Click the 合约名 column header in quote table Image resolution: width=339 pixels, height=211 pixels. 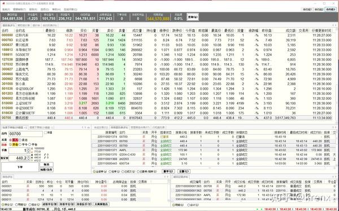tap(20, 30)
